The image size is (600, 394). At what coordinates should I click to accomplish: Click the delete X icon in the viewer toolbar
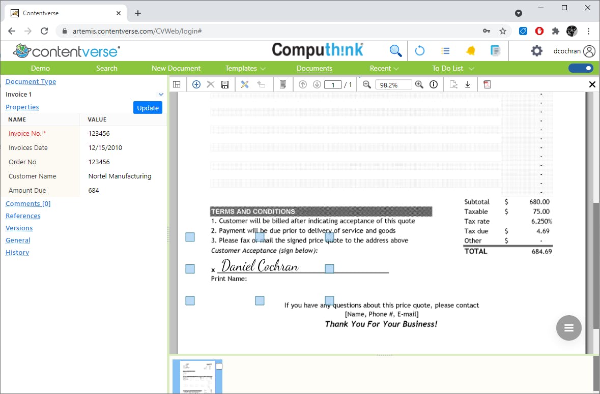point(211,84)
